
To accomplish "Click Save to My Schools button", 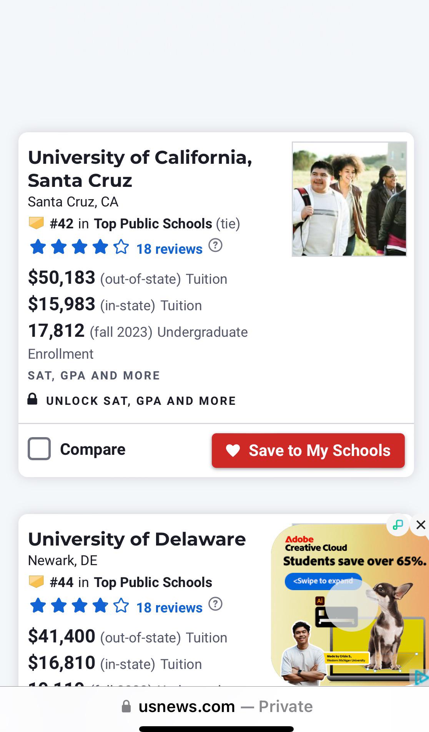I will point(308,451).
